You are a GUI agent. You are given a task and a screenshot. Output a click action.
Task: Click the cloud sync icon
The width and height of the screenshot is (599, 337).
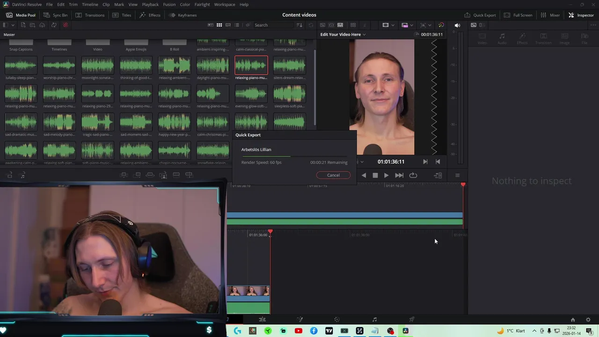point(42,25)
